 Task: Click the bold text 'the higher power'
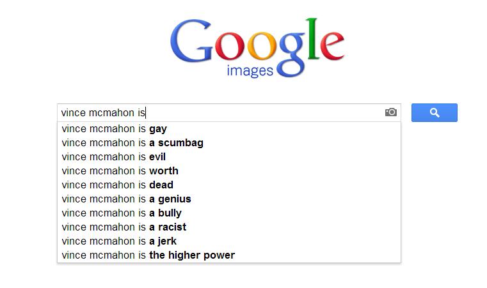192,255
